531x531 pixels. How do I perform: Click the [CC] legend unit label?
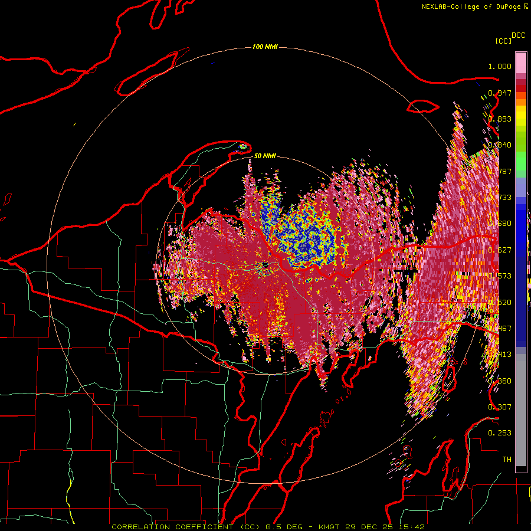point(503,41)
